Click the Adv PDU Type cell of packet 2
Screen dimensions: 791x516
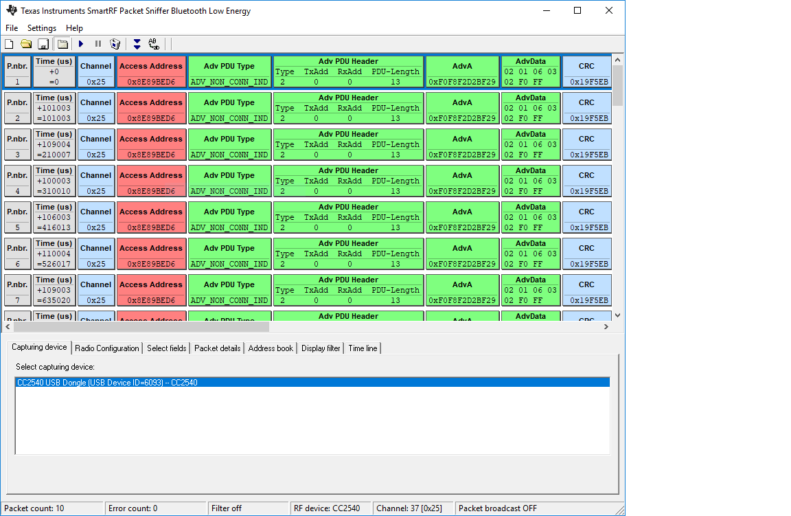point(229,108)
